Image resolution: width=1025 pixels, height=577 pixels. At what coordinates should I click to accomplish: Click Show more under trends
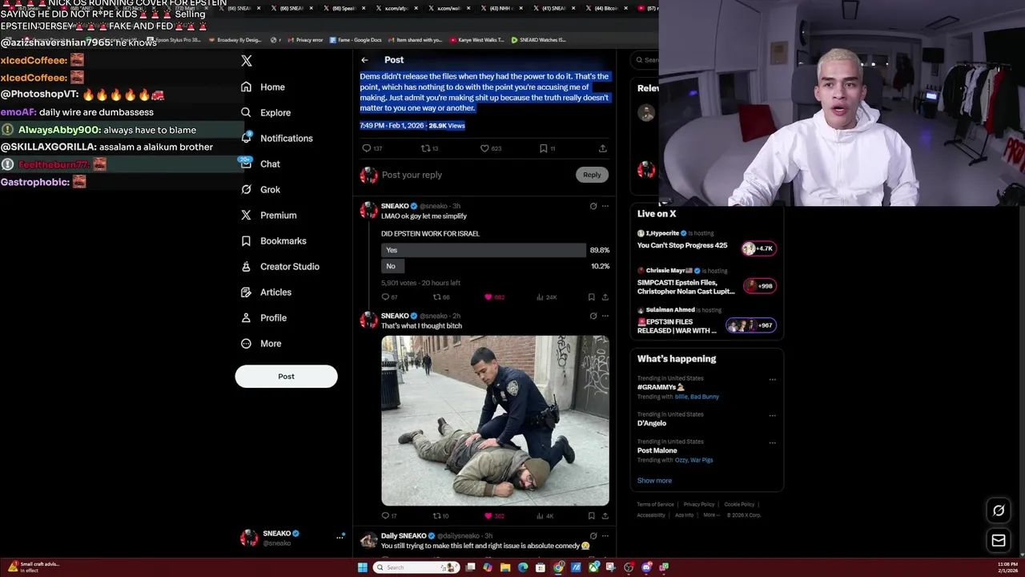pos(654,481)
